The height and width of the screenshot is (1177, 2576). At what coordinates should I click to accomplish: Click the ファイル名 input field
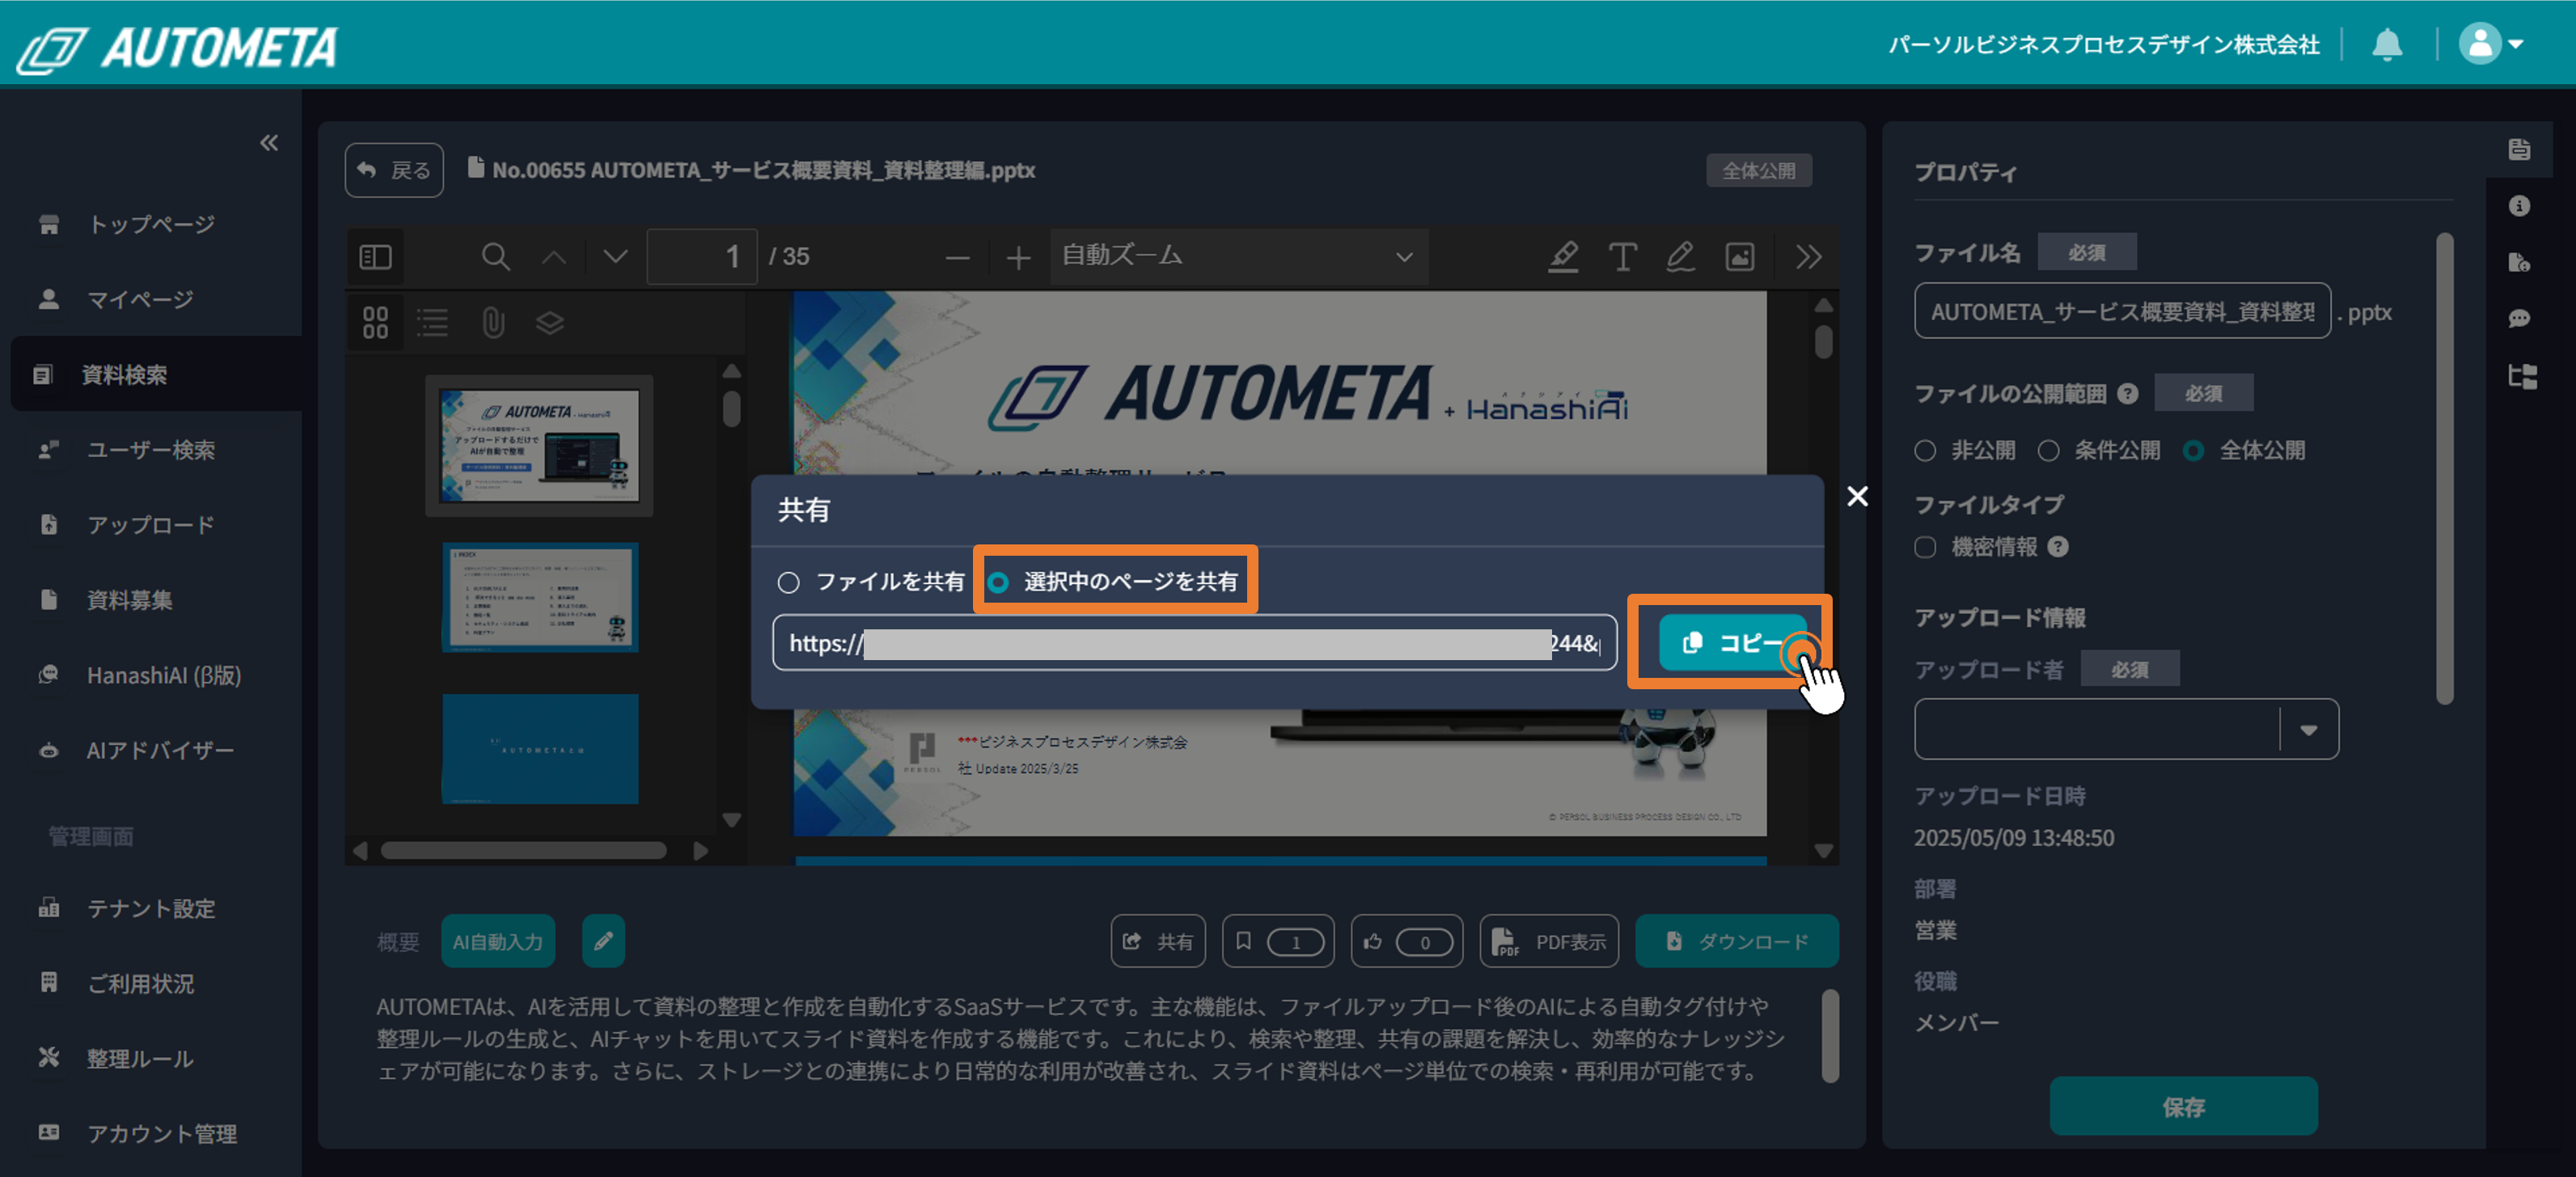[2122, 312]
